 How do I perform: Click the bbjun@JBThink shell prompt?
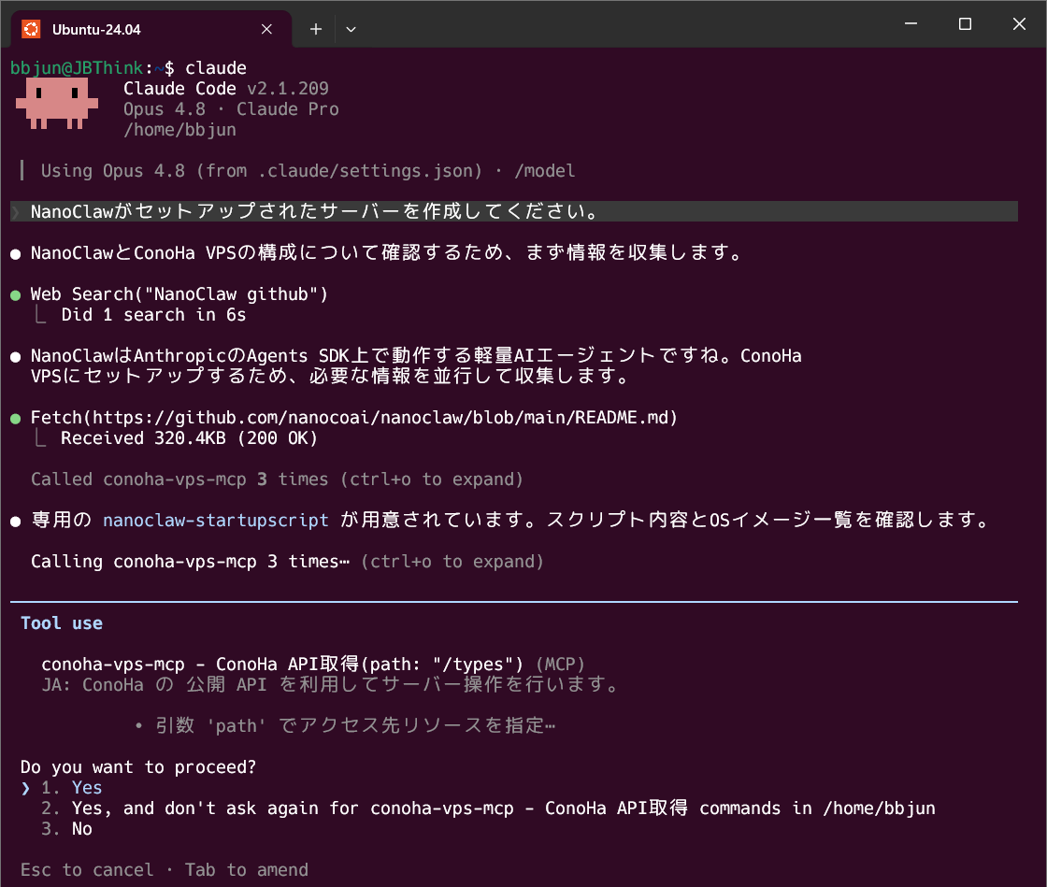coord(93,68)
